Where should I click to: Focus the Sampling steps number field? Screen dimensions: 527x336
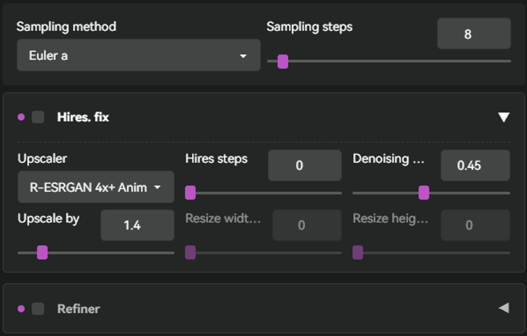474,34
